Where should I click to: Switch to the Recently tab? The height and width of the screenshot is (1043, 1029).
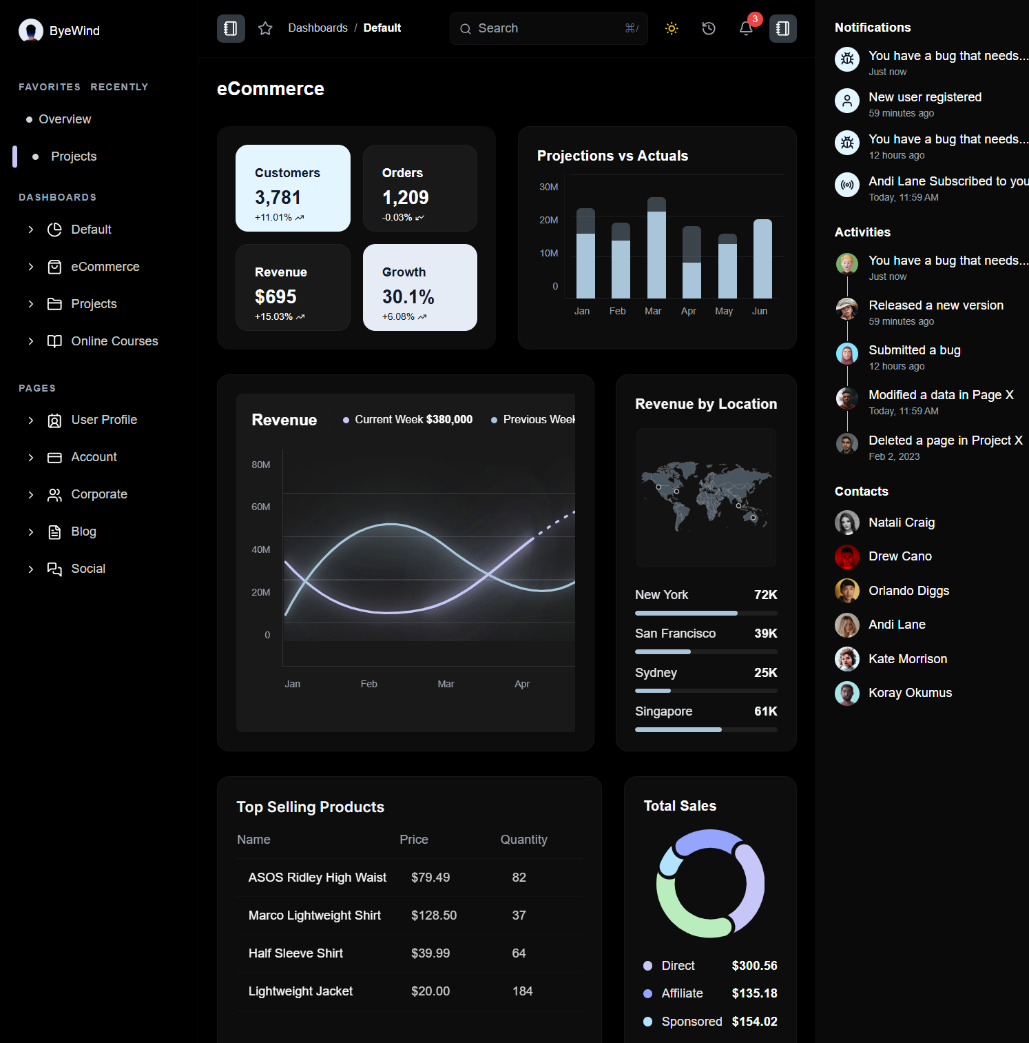click(x=119, y=87)
